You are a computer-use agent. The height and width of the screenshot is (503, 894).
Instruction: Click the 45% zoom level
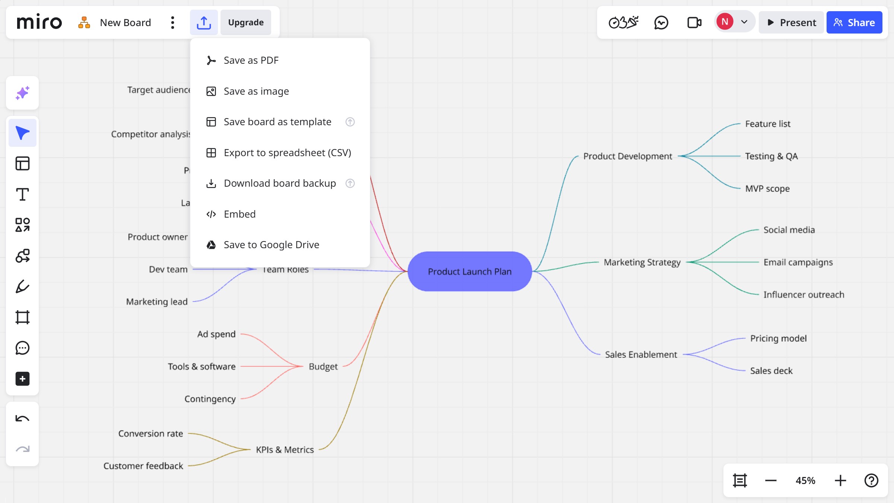click(x=805, y=481)
